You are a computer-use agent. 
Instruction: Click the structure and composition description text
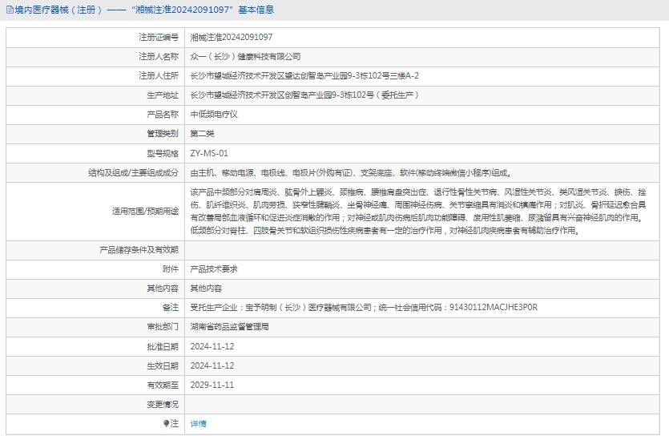(350, 172)
